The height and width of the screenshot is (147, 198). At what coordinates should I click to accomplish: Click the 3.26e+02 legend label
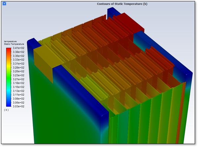click(19, 72)
